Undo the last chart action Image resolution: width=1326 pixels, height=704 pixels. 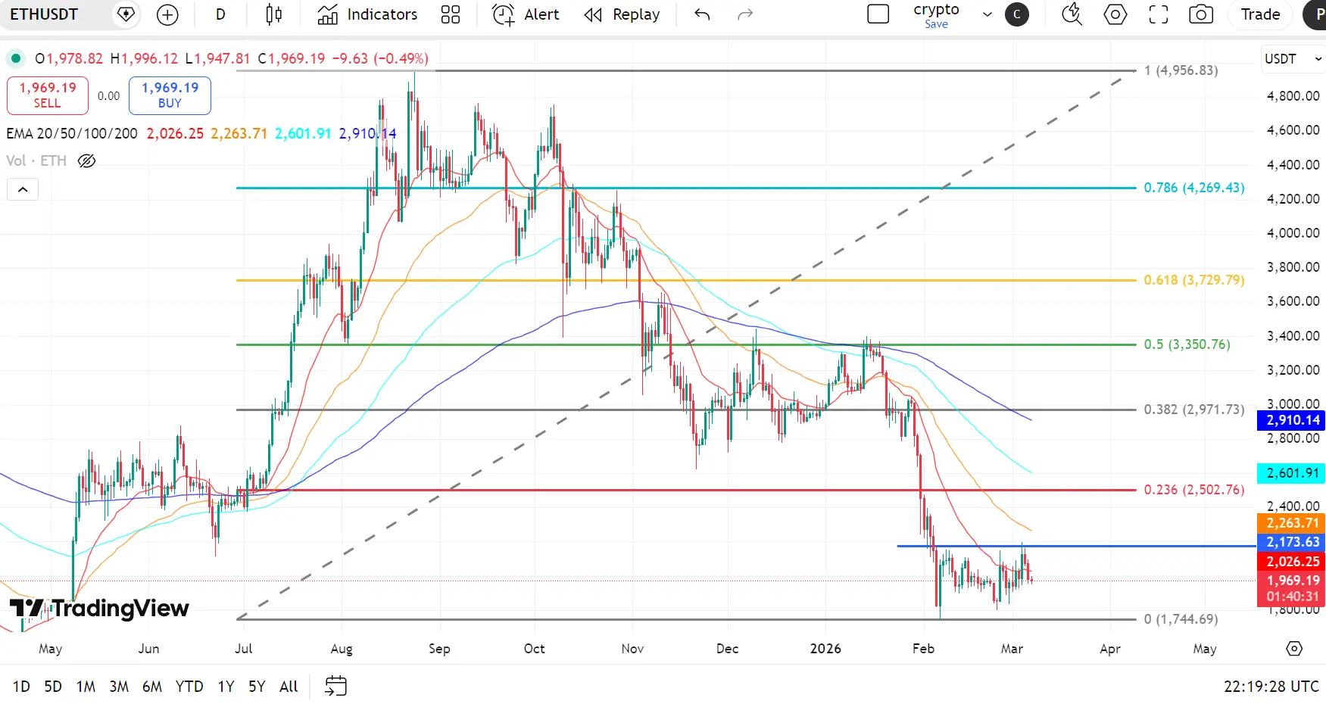[702, 14]
